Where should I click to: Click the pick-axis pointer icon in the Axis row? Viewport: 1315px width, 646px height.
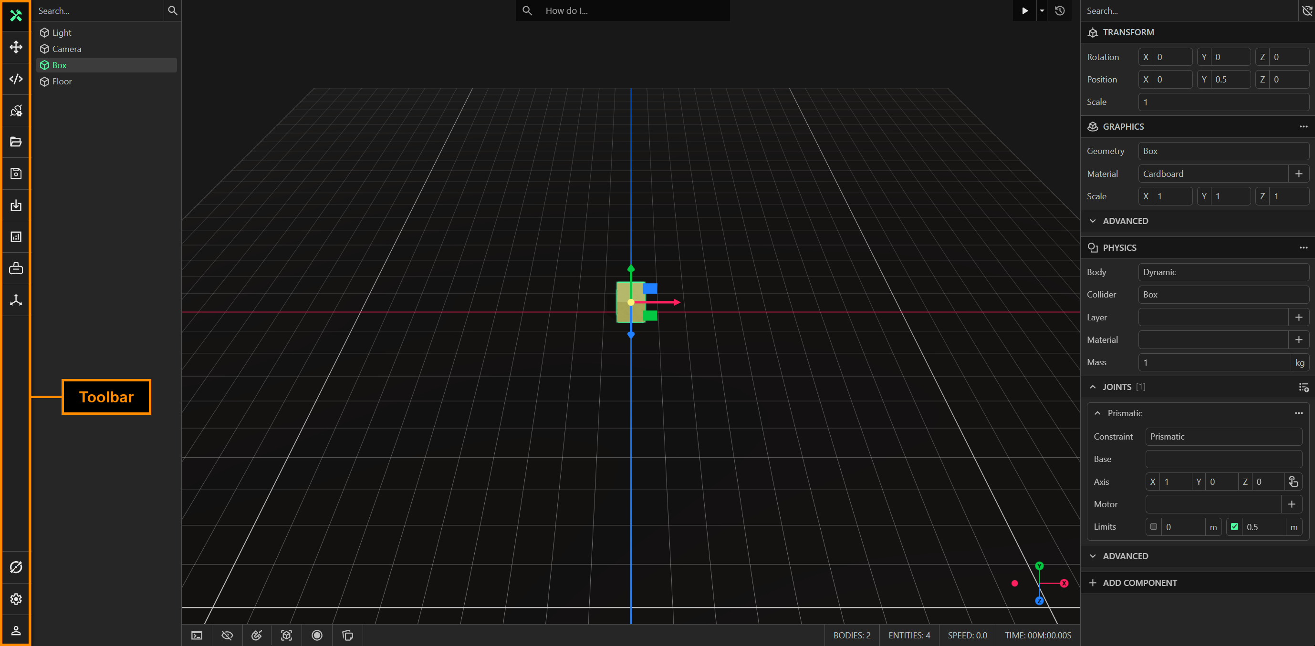[x=1293, y=482]
